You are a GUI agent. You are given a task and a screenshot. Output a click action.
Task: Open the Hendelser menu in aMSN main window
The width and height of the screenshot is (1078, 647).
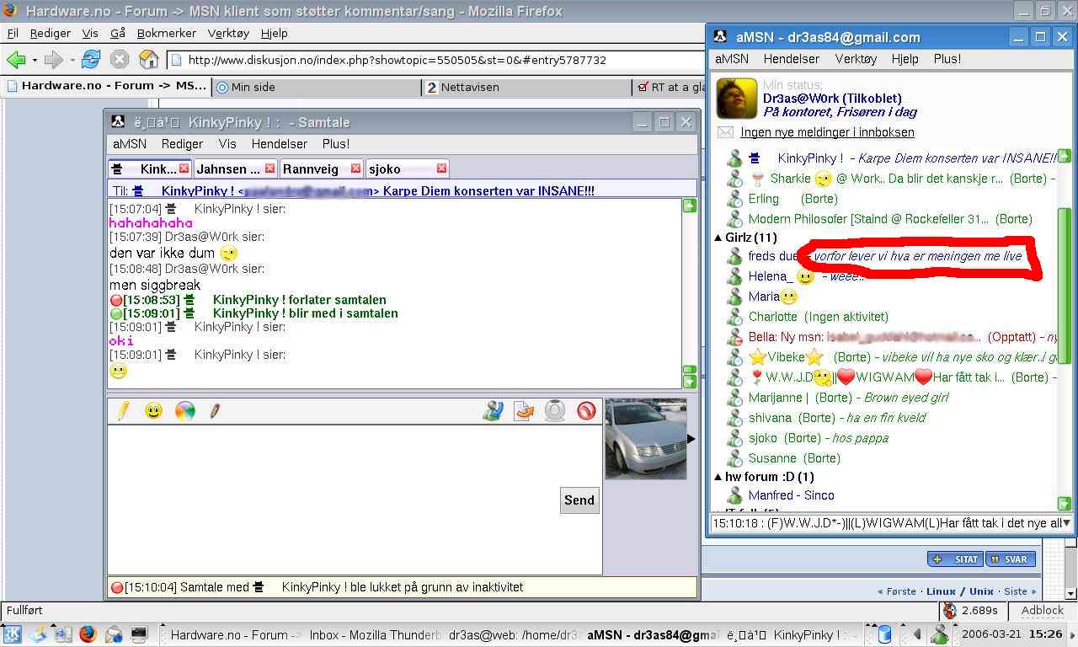(792, 59)
